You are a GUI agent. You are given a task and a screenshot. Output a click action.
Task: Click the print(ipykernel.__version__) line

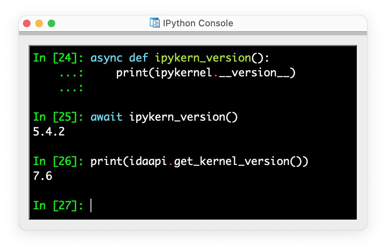pos(206,73)
